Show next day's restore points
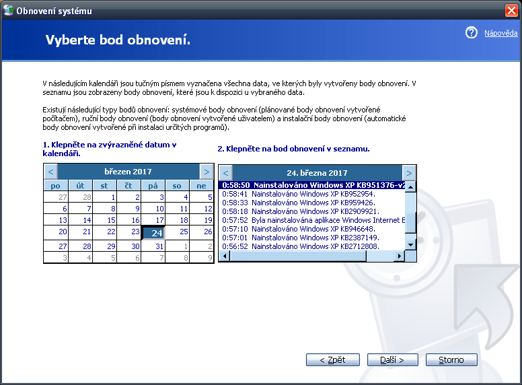The height and width of the screenshot is (385, 522). 409,173
